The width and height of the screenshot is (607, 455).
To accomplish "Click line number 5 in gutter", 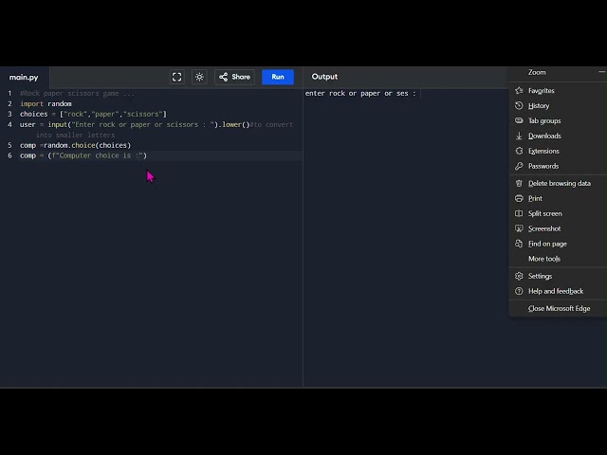I will point(9,145).
